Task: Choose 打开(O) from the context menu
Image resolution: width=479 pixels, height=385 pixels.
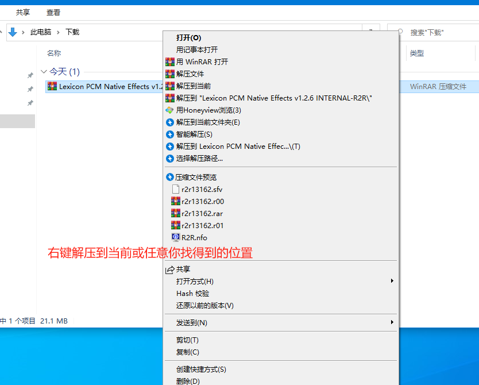Action: pos(281,37)
